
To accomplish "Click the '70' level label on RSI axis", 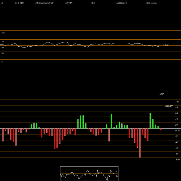I will pyautogui.click(x=3, y=42).
